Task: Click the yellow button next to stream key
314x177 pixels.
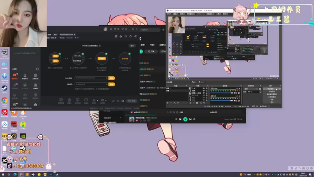Action: tap(111, 84)
